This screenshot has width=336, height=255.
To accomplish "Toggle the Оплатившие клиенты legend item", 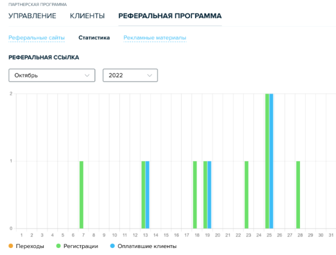I will (143, 246).
